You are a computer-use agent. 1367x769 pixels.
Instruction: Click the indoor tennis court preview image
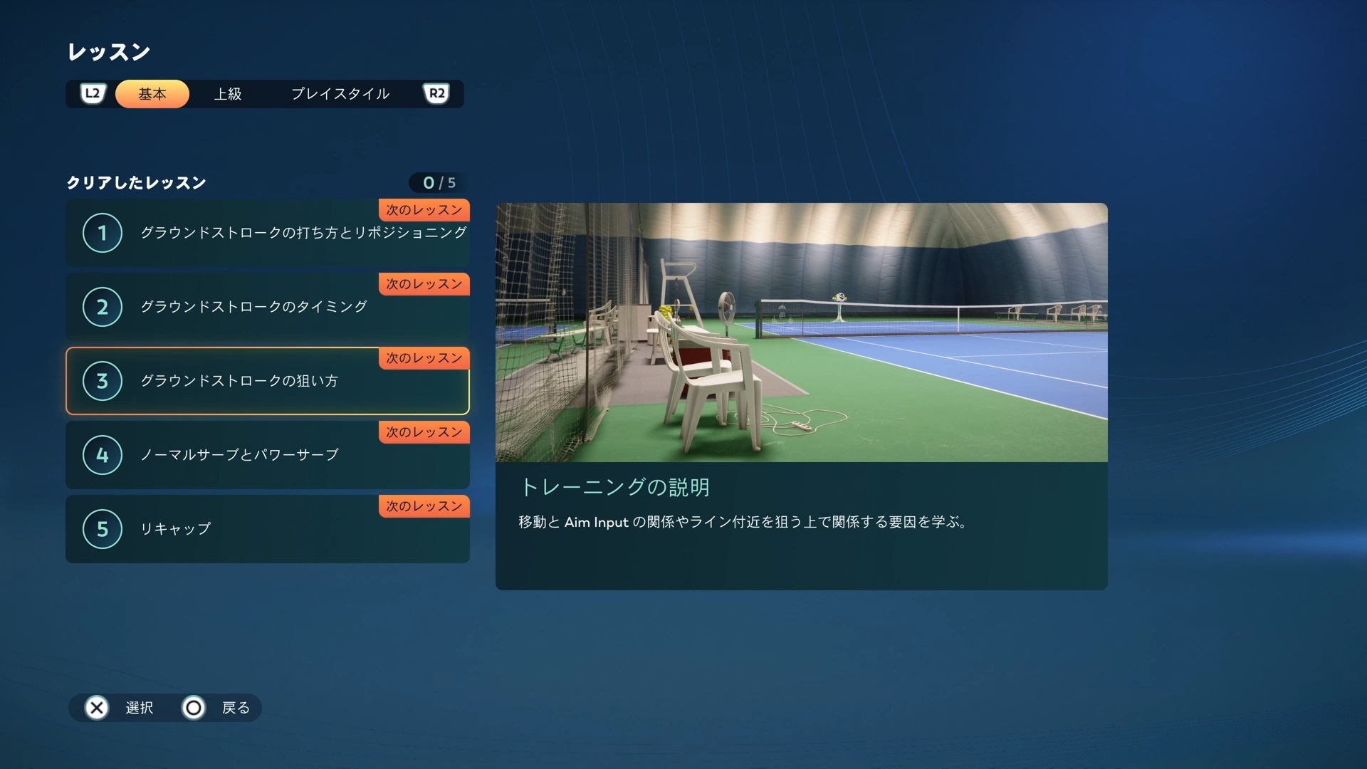pos(801,333)
